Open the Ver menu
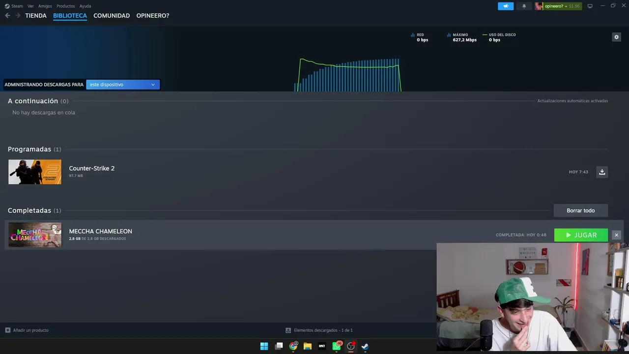629x354 pixels. click(30, 6)
